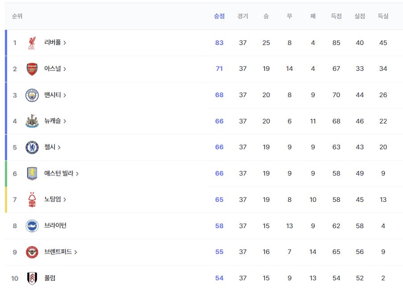Viewport: 403px width, 291px height.
Task: Click the 패 column header
Action: point(313,16)
